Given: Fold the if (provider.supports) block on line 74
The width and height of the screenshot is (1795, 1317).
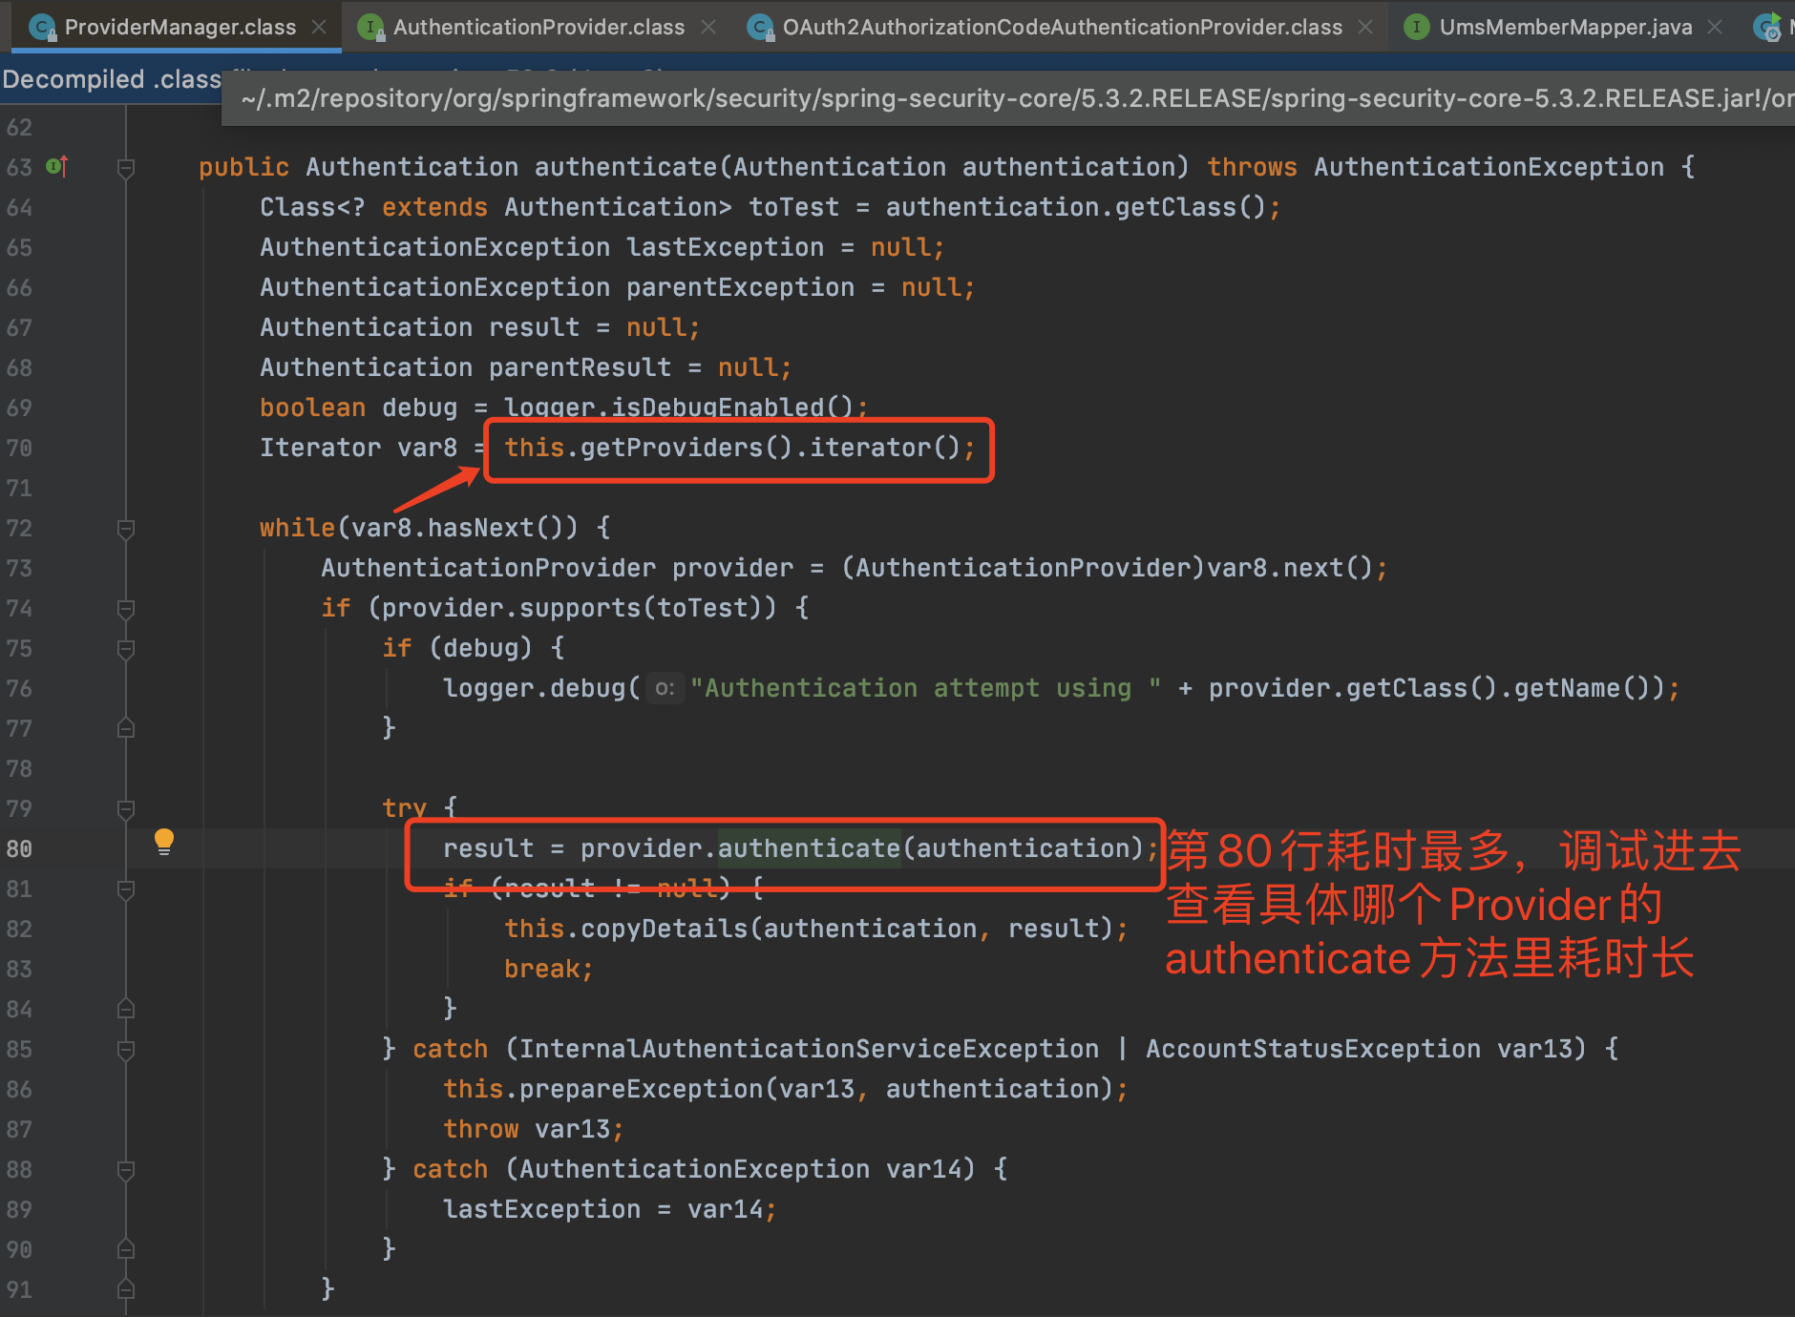Looking at the screenshot, I should [125, 609].
